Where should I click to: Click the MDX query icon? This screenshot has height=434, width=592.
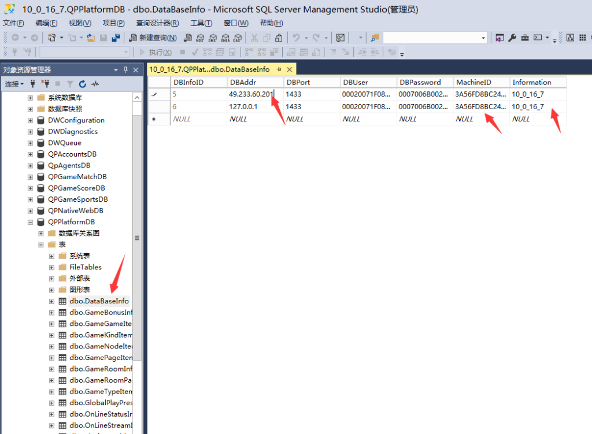[200, 38]
